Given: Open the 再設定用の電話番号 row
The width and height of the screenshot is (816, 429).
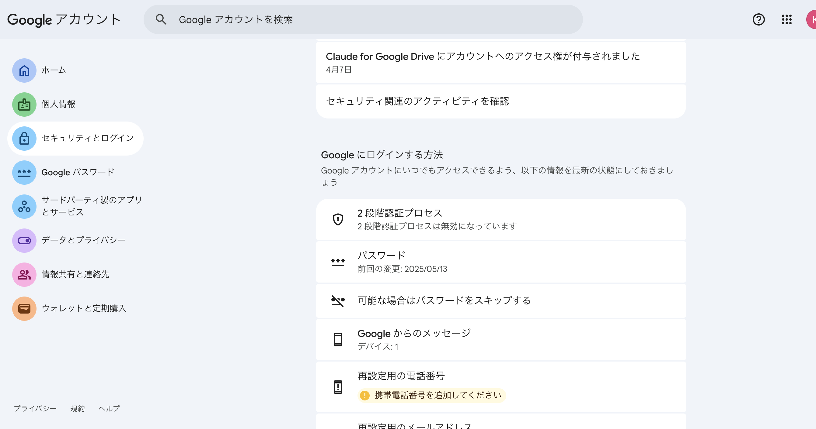Looking at the screenshot, I should coord(501,386).
